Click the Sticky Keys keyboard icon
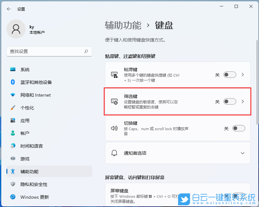259x207 pixels. (114, 75)
